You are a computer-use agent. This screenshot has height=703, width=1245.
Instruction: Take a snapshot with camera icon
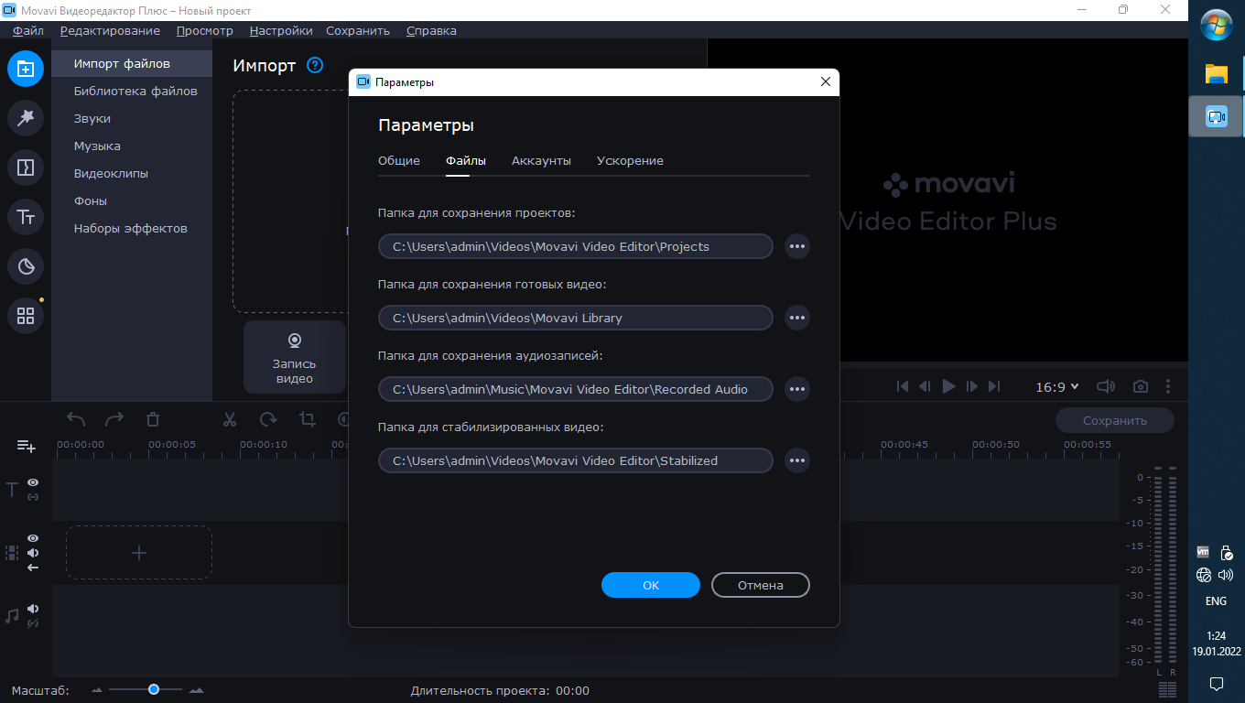point(1140,387)
